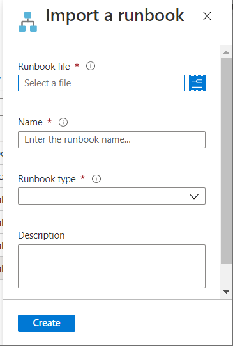
Task: Click the blue Create button
Action: coord(47,323)
